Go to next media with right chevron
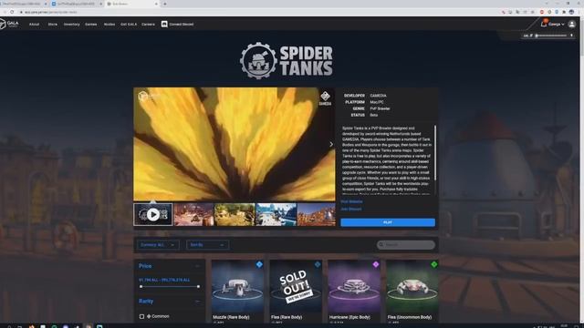This screenshot has width=584, height=328. (331, 144)
